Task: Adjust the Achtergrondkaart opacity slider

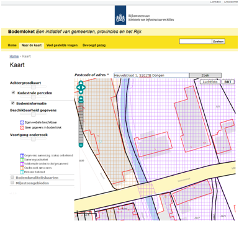Action: click(x=33, y=87)
